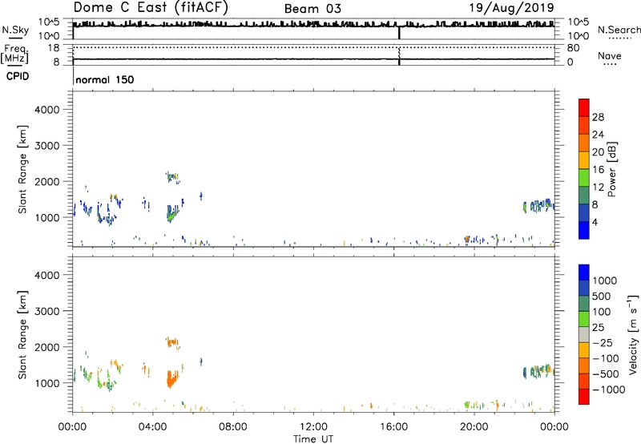Click the '04:00' time tick label

coord(153,427)
